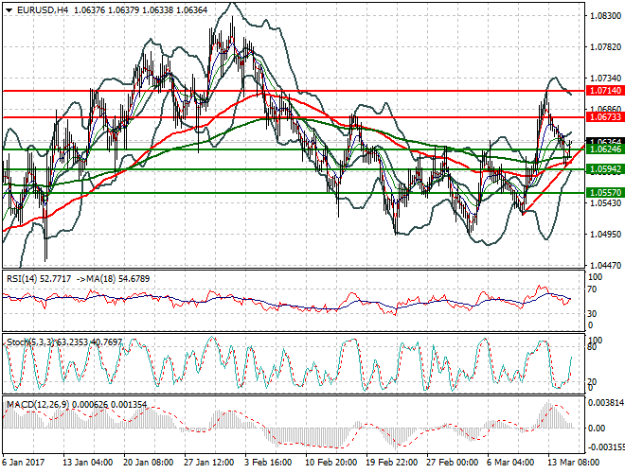This screenshot has height=473, width=625.
Task: Click the 27 Feb 00:00 time label
Action: click(x=452, y=463)
